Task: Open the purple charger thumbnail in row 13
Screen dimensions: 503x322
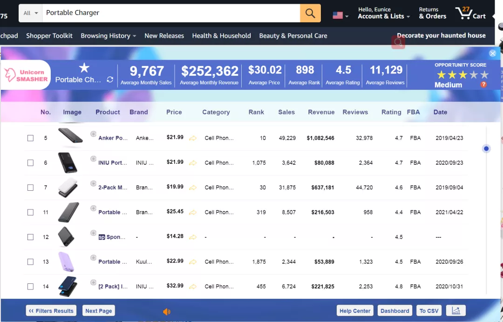Action: [x=67, y=262]
